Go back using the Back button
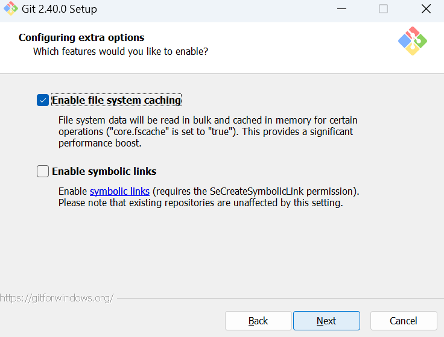Screen dimensions: 444x337 pos(258,321)
